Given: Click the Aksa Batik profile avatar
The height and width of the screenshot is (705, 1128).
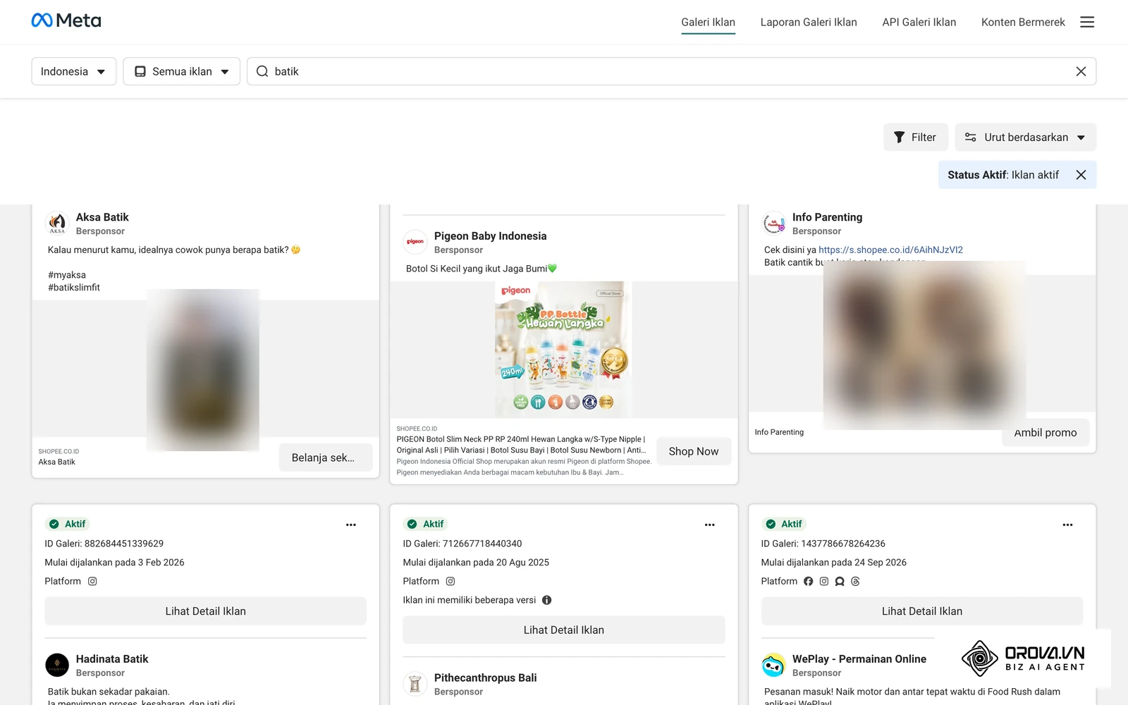Looking at the screenshot, I should click(57, 223).
